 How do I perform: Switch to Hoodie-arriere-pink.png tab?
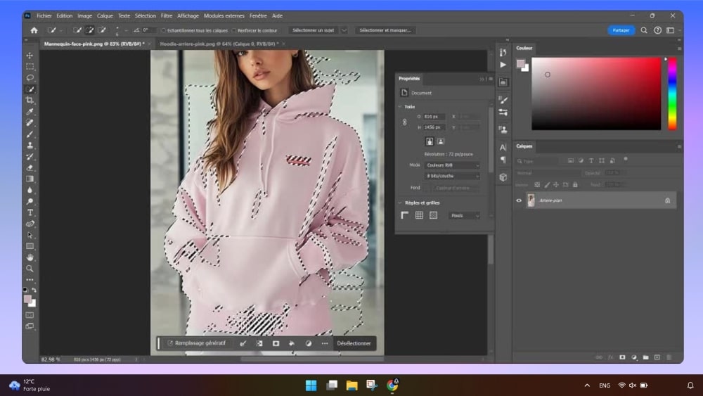click(219, 44)
